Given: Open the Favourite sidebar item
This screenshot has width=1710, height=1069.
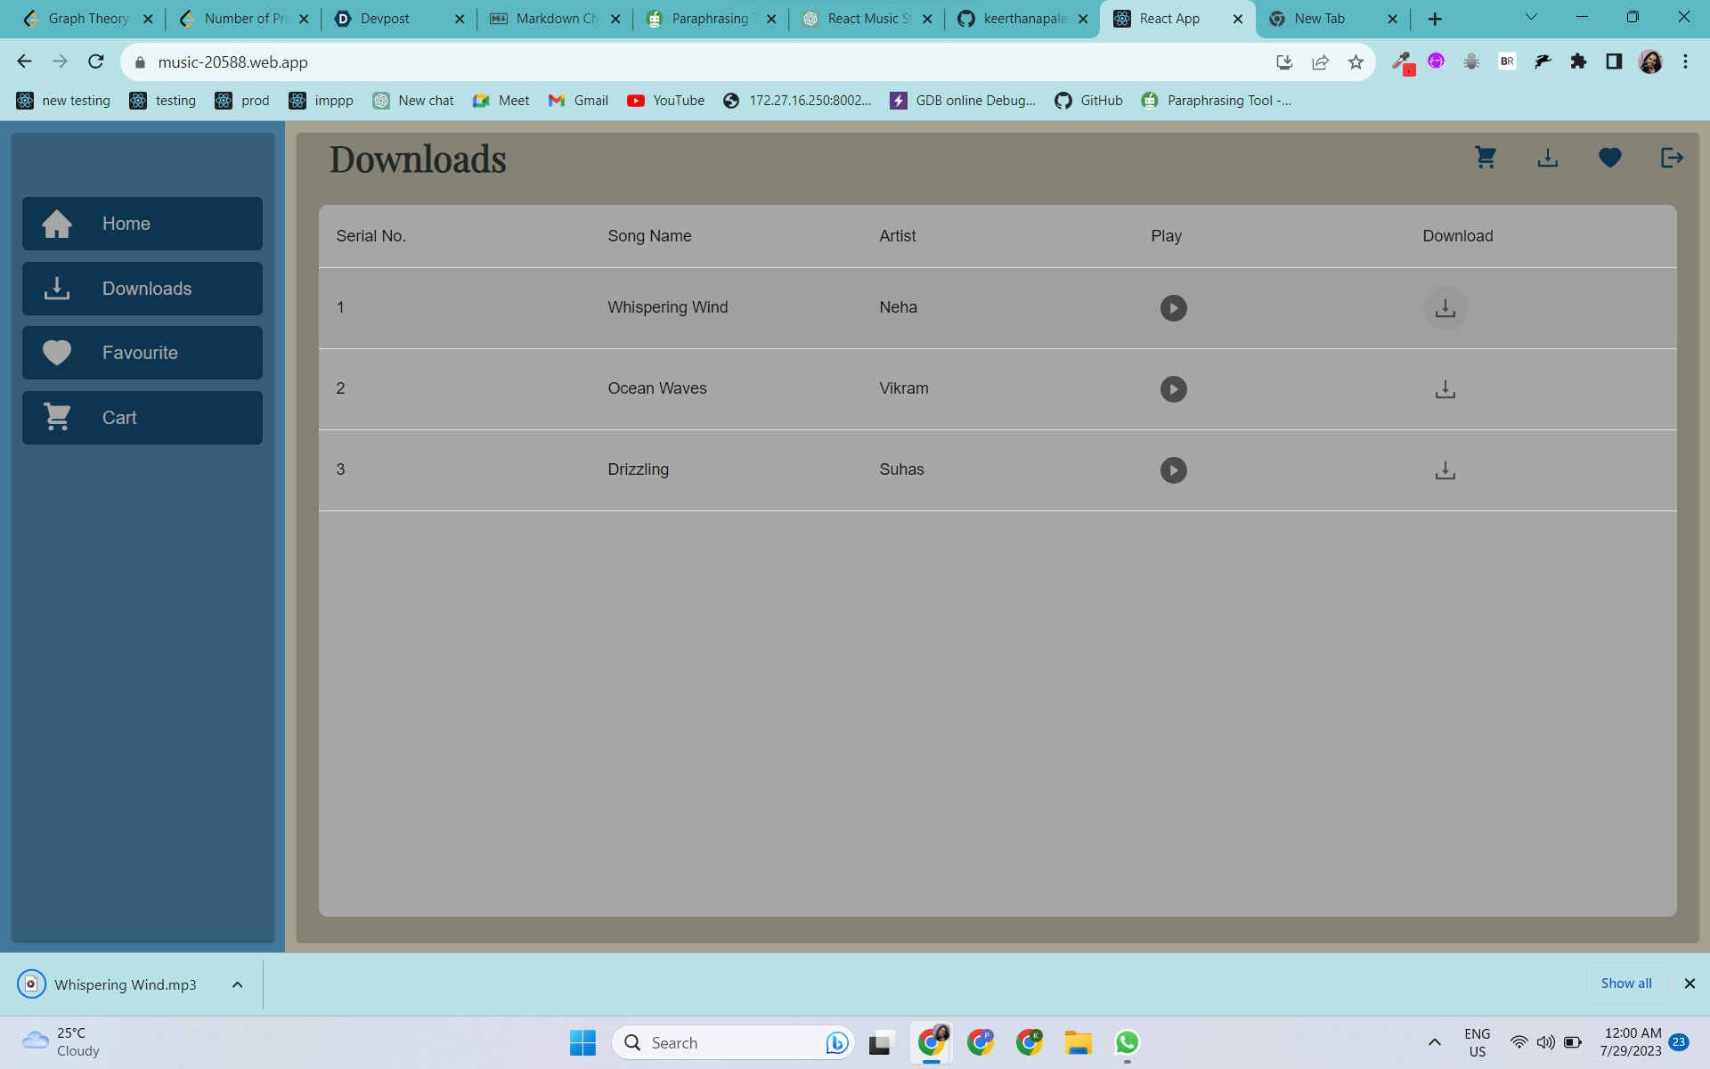Looking at the screenshot, I should tap(142, 353).
